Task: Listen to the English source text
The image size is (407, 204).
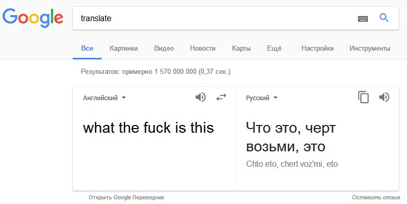Action: pos(200,98)
